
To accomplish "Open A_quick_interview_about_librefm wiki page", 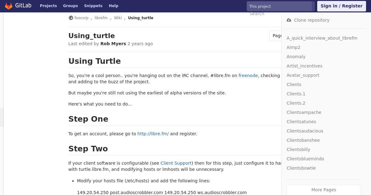I will click(x=322, y=38).
